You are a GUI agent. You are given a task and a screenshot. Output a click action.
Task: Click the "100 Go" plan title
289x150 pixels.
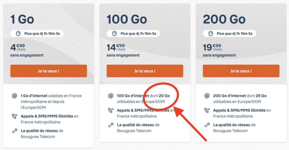(127, 19)
